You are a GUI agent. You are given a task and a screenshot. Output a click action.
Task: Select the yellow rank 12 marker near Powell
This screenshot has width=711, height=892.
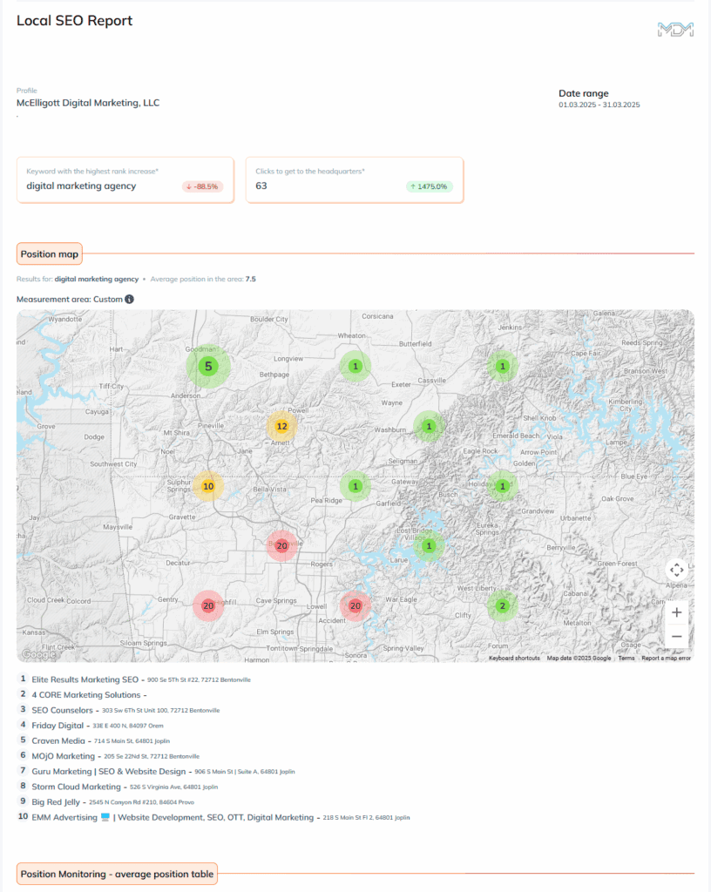point(281,426)
